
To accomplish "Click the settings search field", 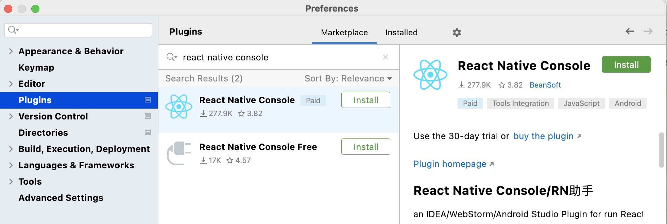I will (x=82, y=30).
